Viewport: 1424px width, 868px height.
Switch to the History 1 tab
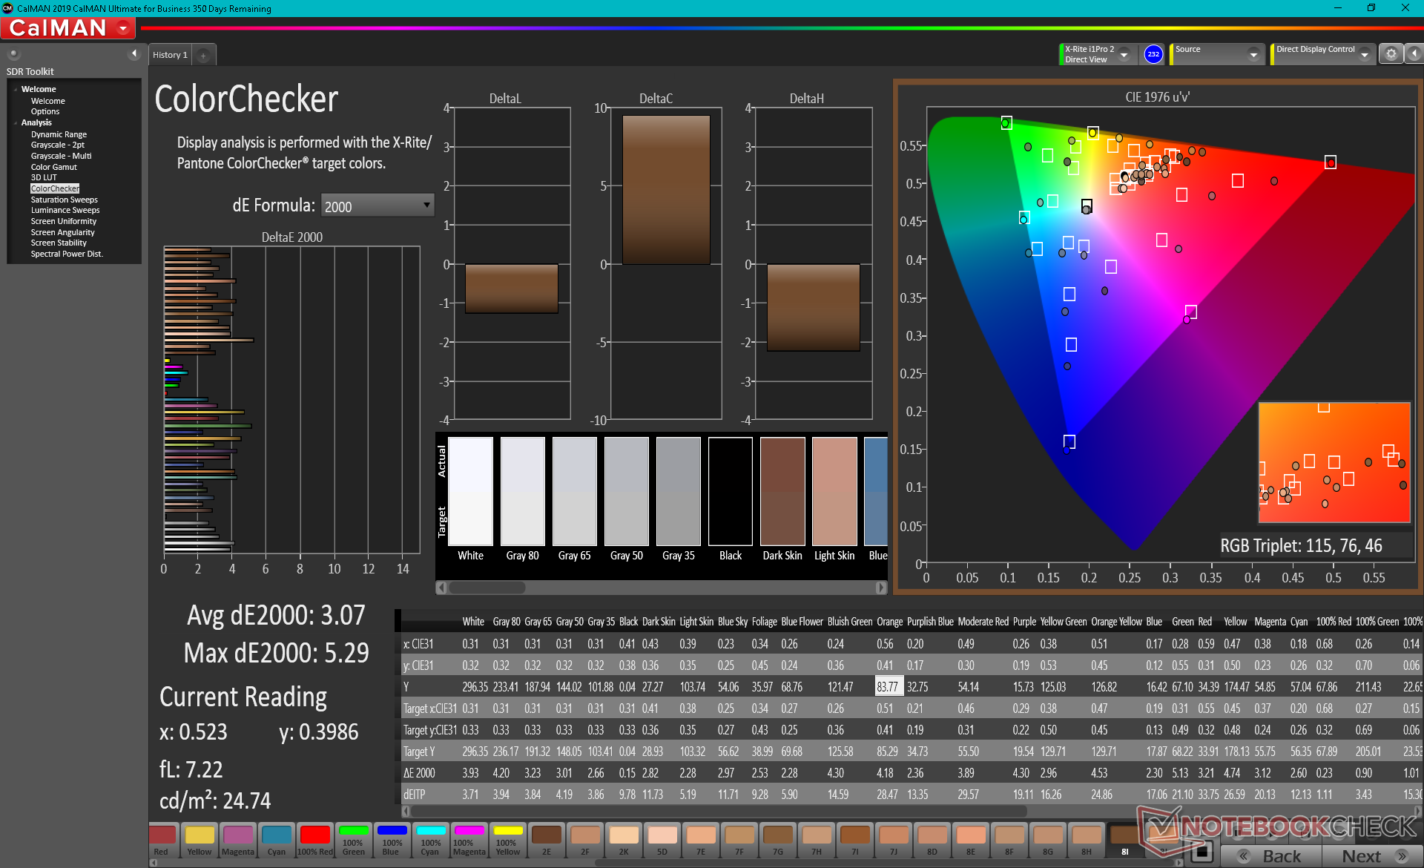pos(170,55)
